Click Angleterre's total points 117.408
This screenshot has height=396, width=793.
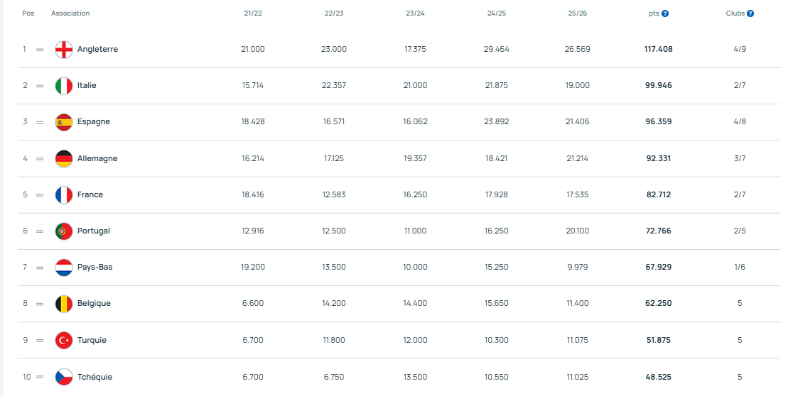[x=659, y=50]
